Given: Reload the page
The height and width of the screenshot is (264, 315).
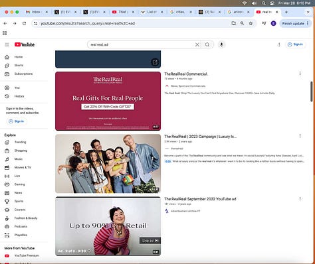Looking at the screenshot, I should tap(24, 23).
